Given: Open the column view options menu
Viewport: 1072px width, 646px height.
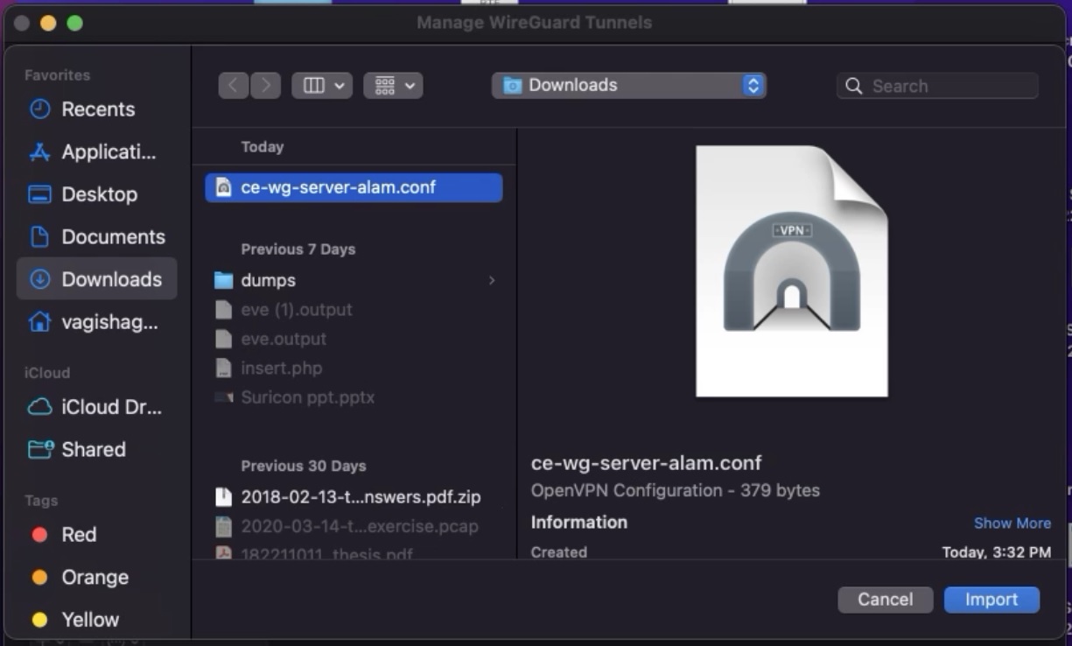Looking at the screenshot, I should point(322,85).
